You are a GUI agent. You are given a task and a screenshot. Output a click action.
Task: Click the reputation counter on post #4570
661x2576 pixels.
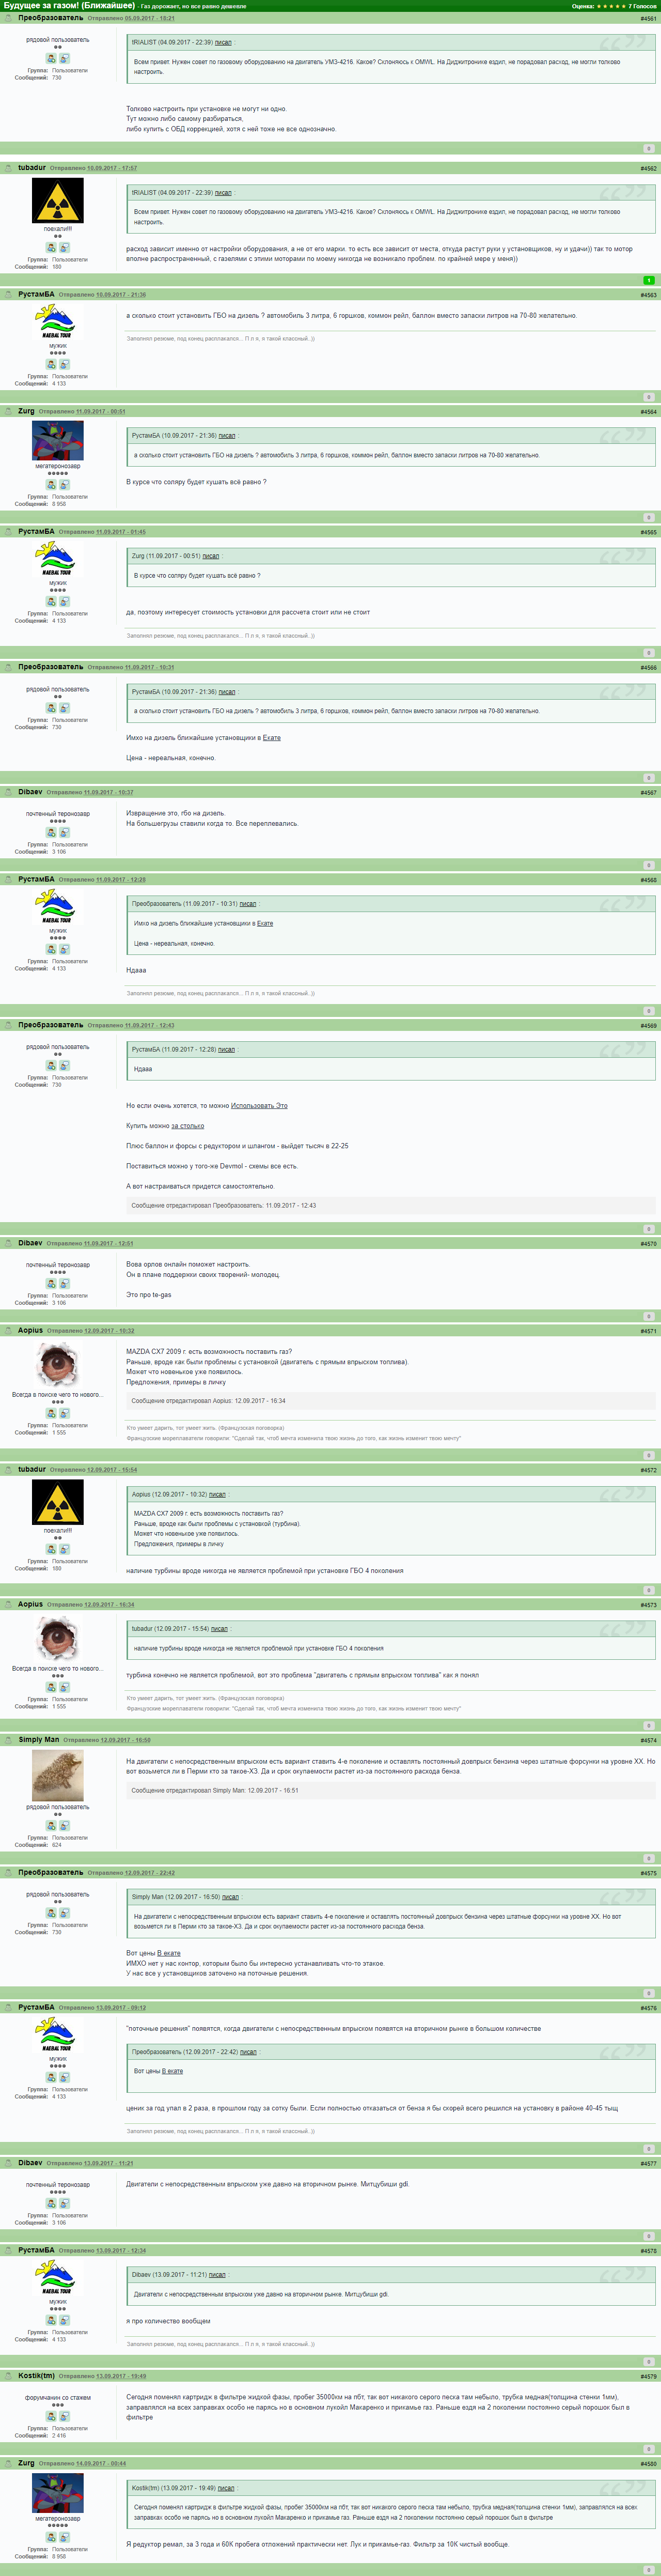pos(649,1317)
